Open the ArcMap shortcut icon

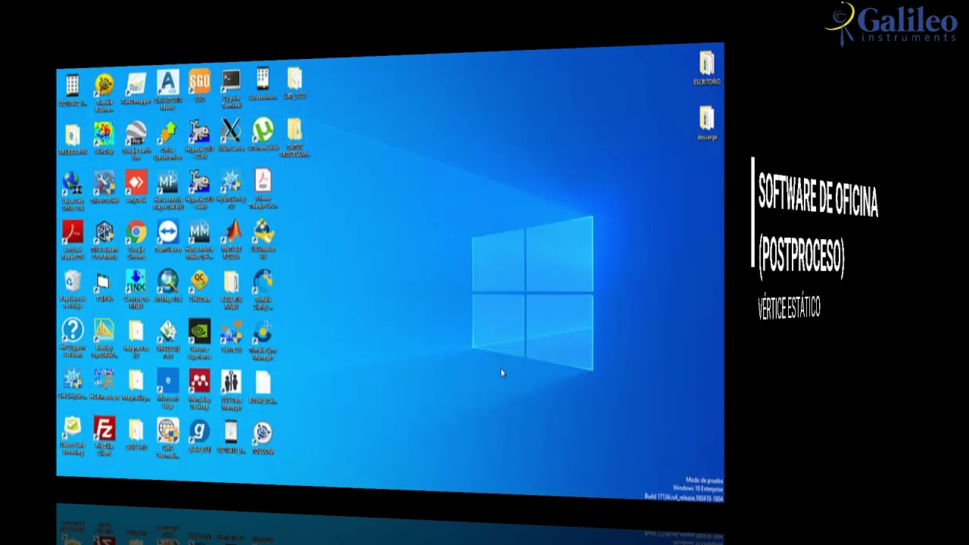click(x=168, y=286)
